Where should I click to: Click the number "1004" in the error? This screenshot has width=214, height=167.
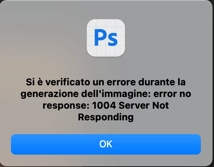[x=104, y=105]
